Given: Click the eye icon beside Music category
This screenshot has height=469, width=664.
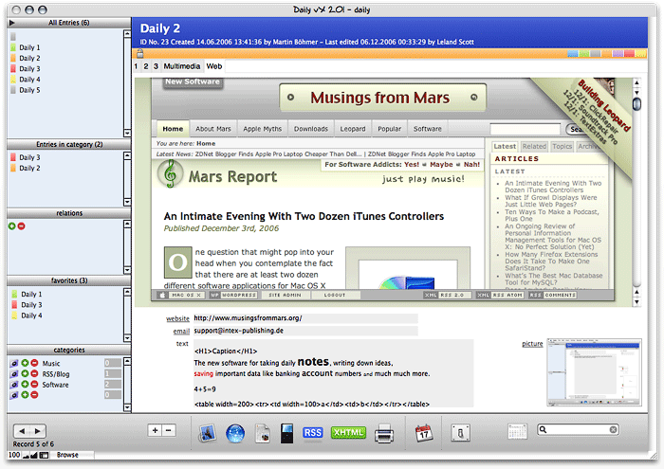Looking at the screenshot, I should [14, 363].
